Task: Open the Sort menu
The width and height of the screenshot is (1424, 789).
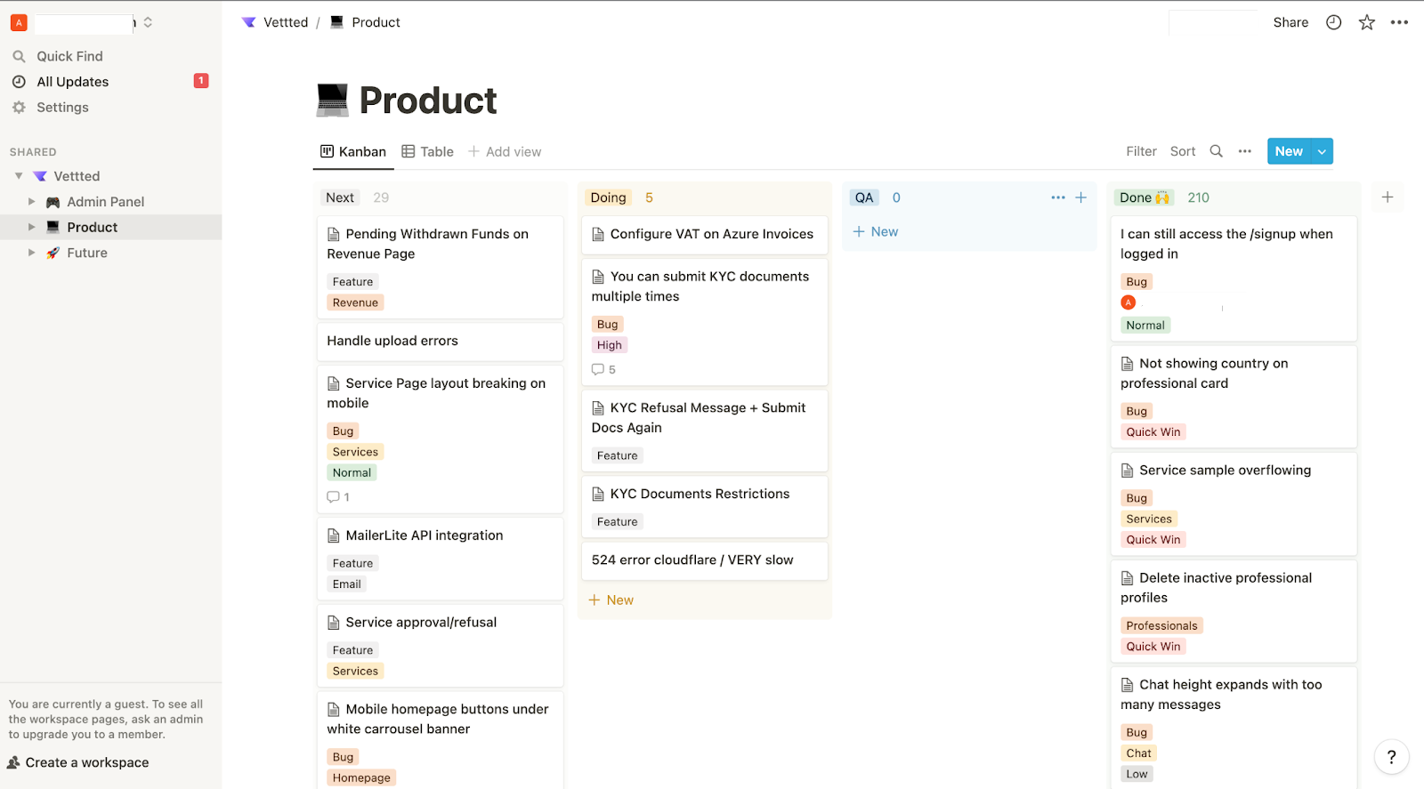Action: 1183,151
